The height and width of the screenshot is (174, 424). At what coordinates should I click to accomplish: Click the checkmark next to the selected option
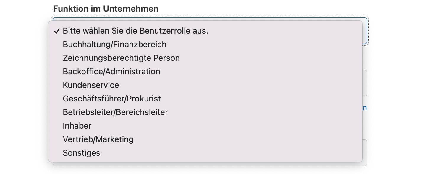tap(56, 31)
